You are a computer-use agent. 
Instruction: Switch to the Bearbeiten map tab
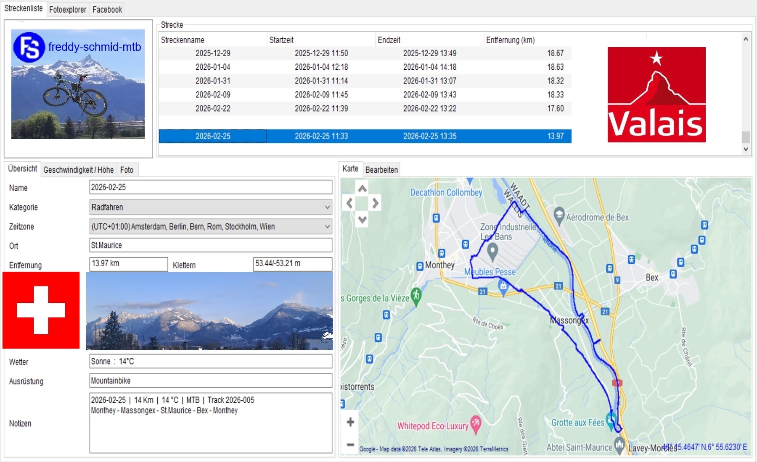(381, 170)
